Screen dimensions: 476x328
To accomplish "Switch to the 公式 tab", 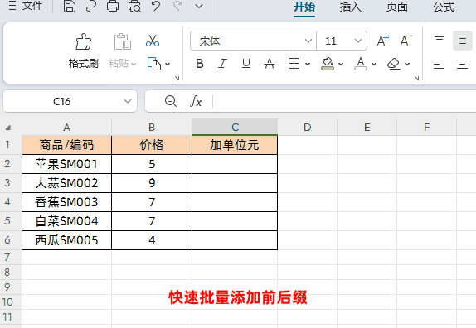I will point(444,7).
